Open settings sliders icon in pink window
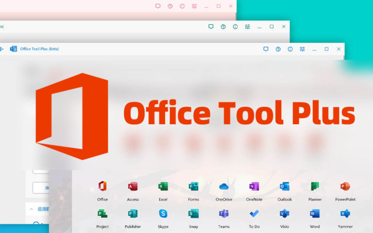Viewport: 373px width, 233px height. point(194,6)
